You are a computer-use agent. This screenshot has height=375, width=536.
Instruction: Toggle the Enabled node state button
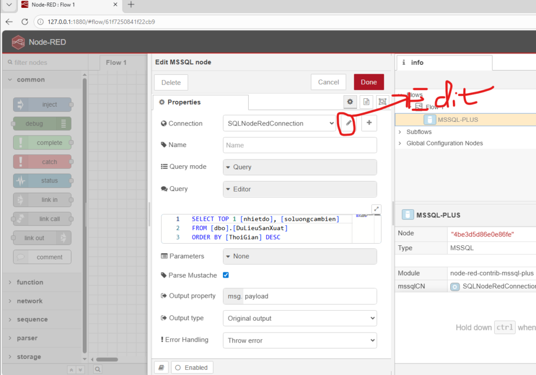coord(192,368)
